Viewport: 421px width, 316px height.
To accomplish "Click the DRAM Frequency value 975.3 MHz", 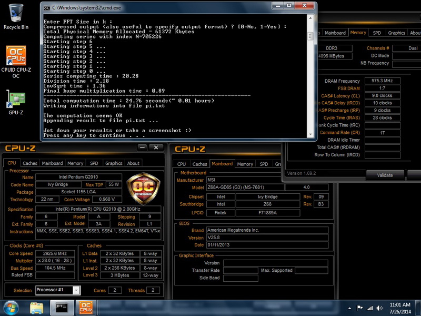I will coord(383,81).
